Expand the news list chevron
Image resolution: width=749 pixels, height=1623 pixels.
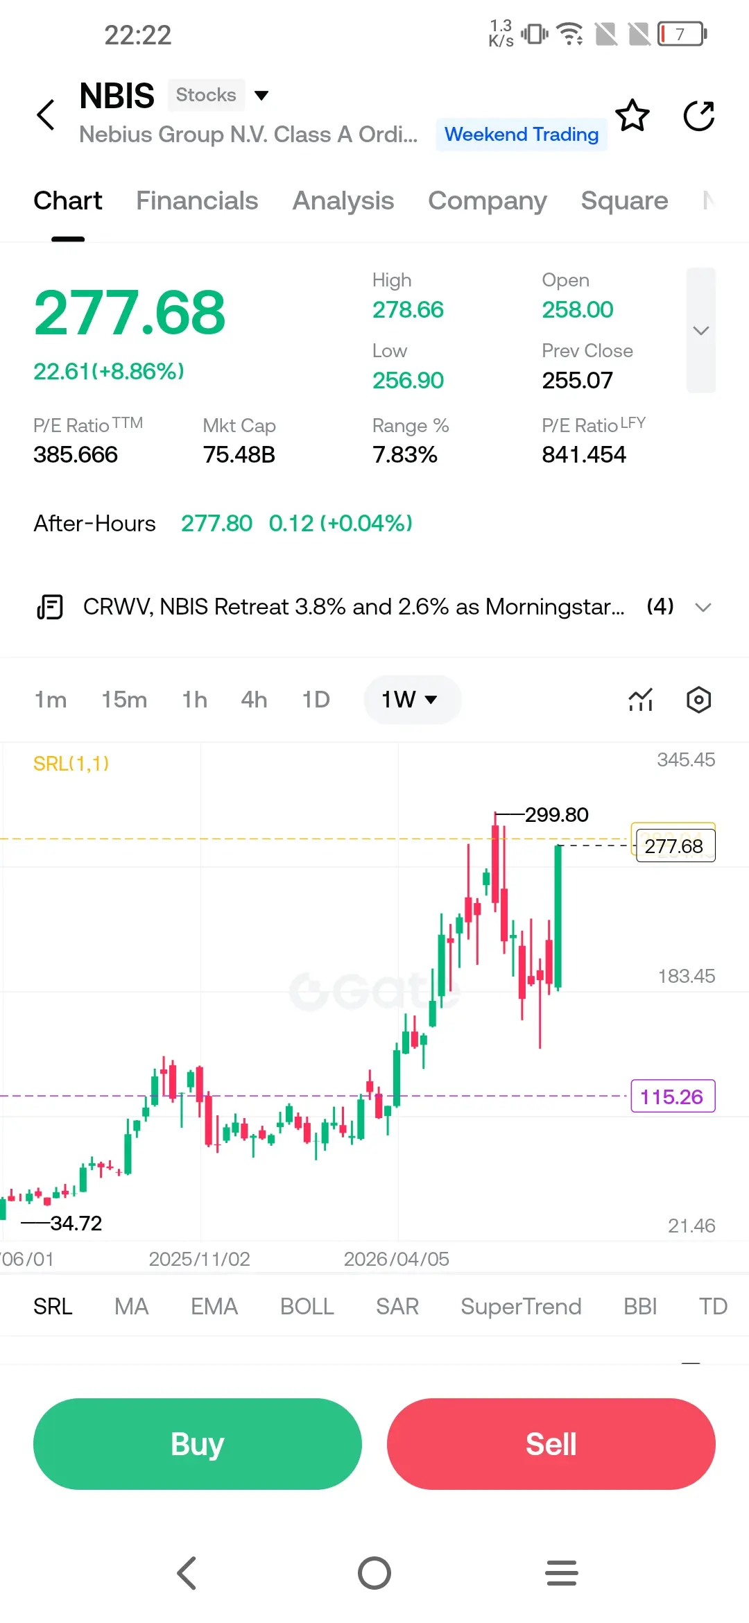(x=703, y=608)
